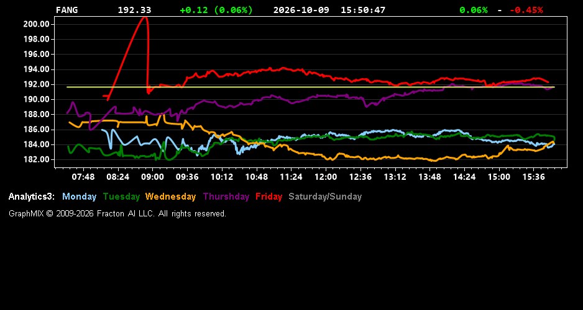Viewport: 583px width, 310px height.
Task: Click the 09:00 time axis label
Action: (x=152, y=177)
